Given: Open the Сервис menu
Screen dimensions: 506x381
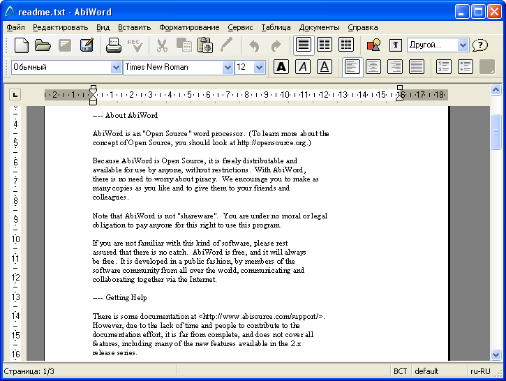Looking at the screenshot, I should [x=240, y=27].
